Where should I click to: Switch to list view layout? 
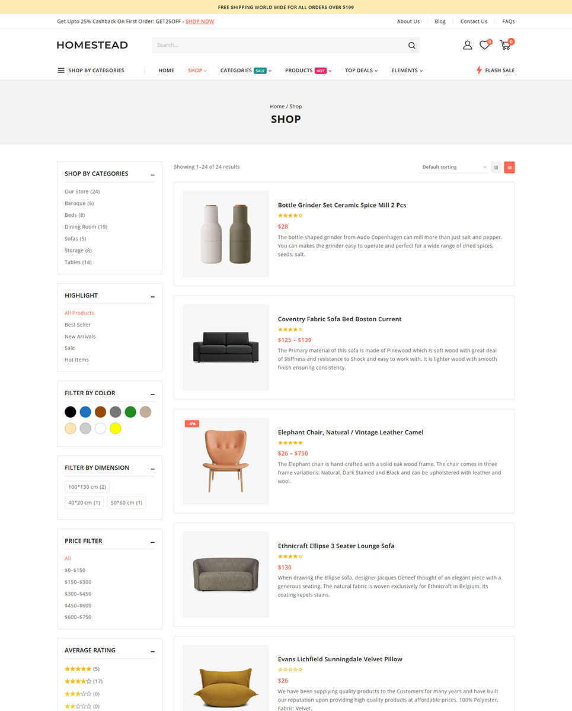509,167
